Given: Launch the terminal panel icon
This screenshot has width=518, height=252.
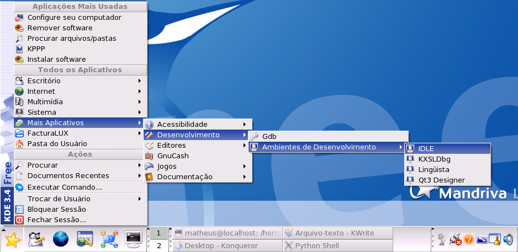Looking at the screenshot, I should click(134, 240).
